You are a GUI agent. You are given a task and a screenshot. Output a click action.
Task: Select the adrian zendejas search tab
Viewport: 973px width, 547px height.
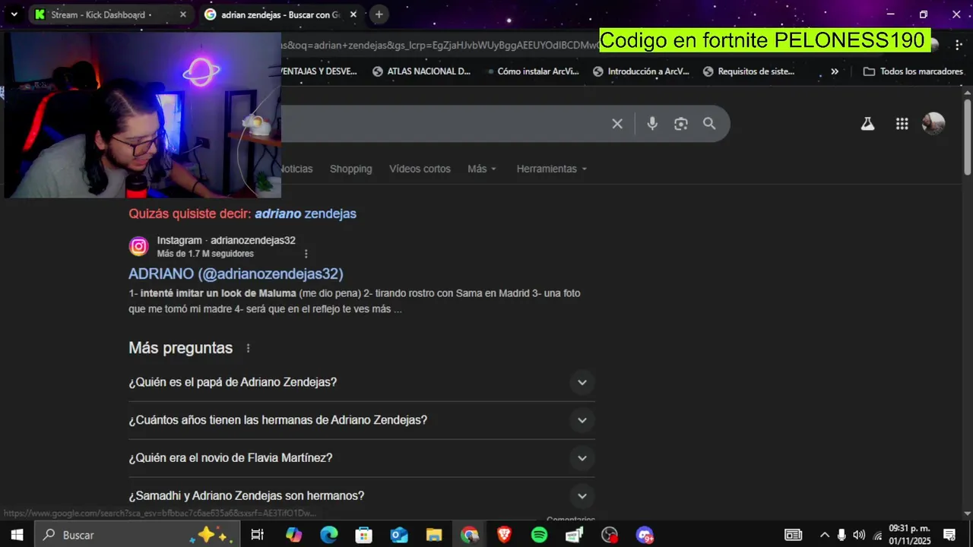pos(280,14)
